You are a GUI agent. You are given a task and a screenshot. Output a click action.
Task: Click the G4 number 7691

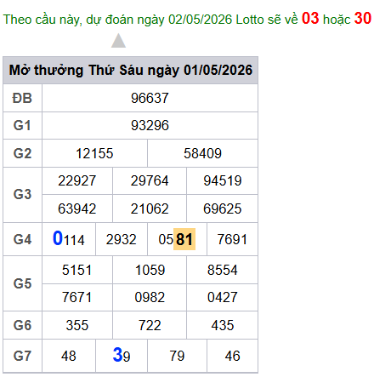coord(232,239)
